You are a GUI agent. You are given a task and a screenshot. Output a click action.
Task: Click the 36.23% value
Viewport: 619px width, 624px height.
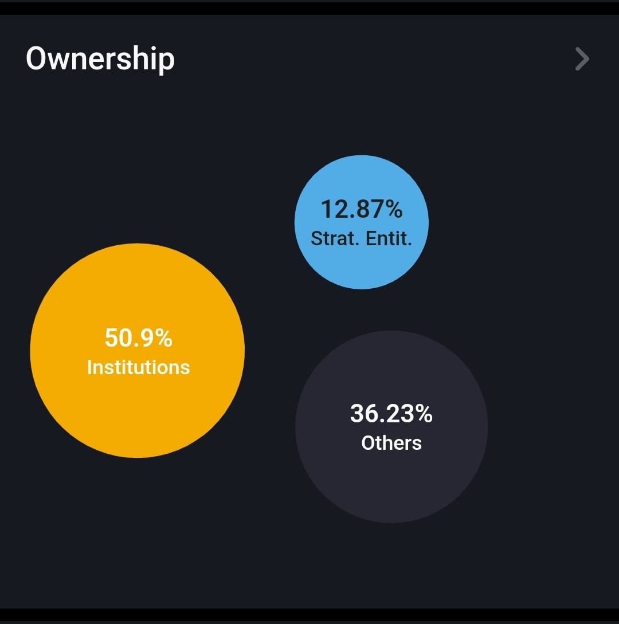391,413
